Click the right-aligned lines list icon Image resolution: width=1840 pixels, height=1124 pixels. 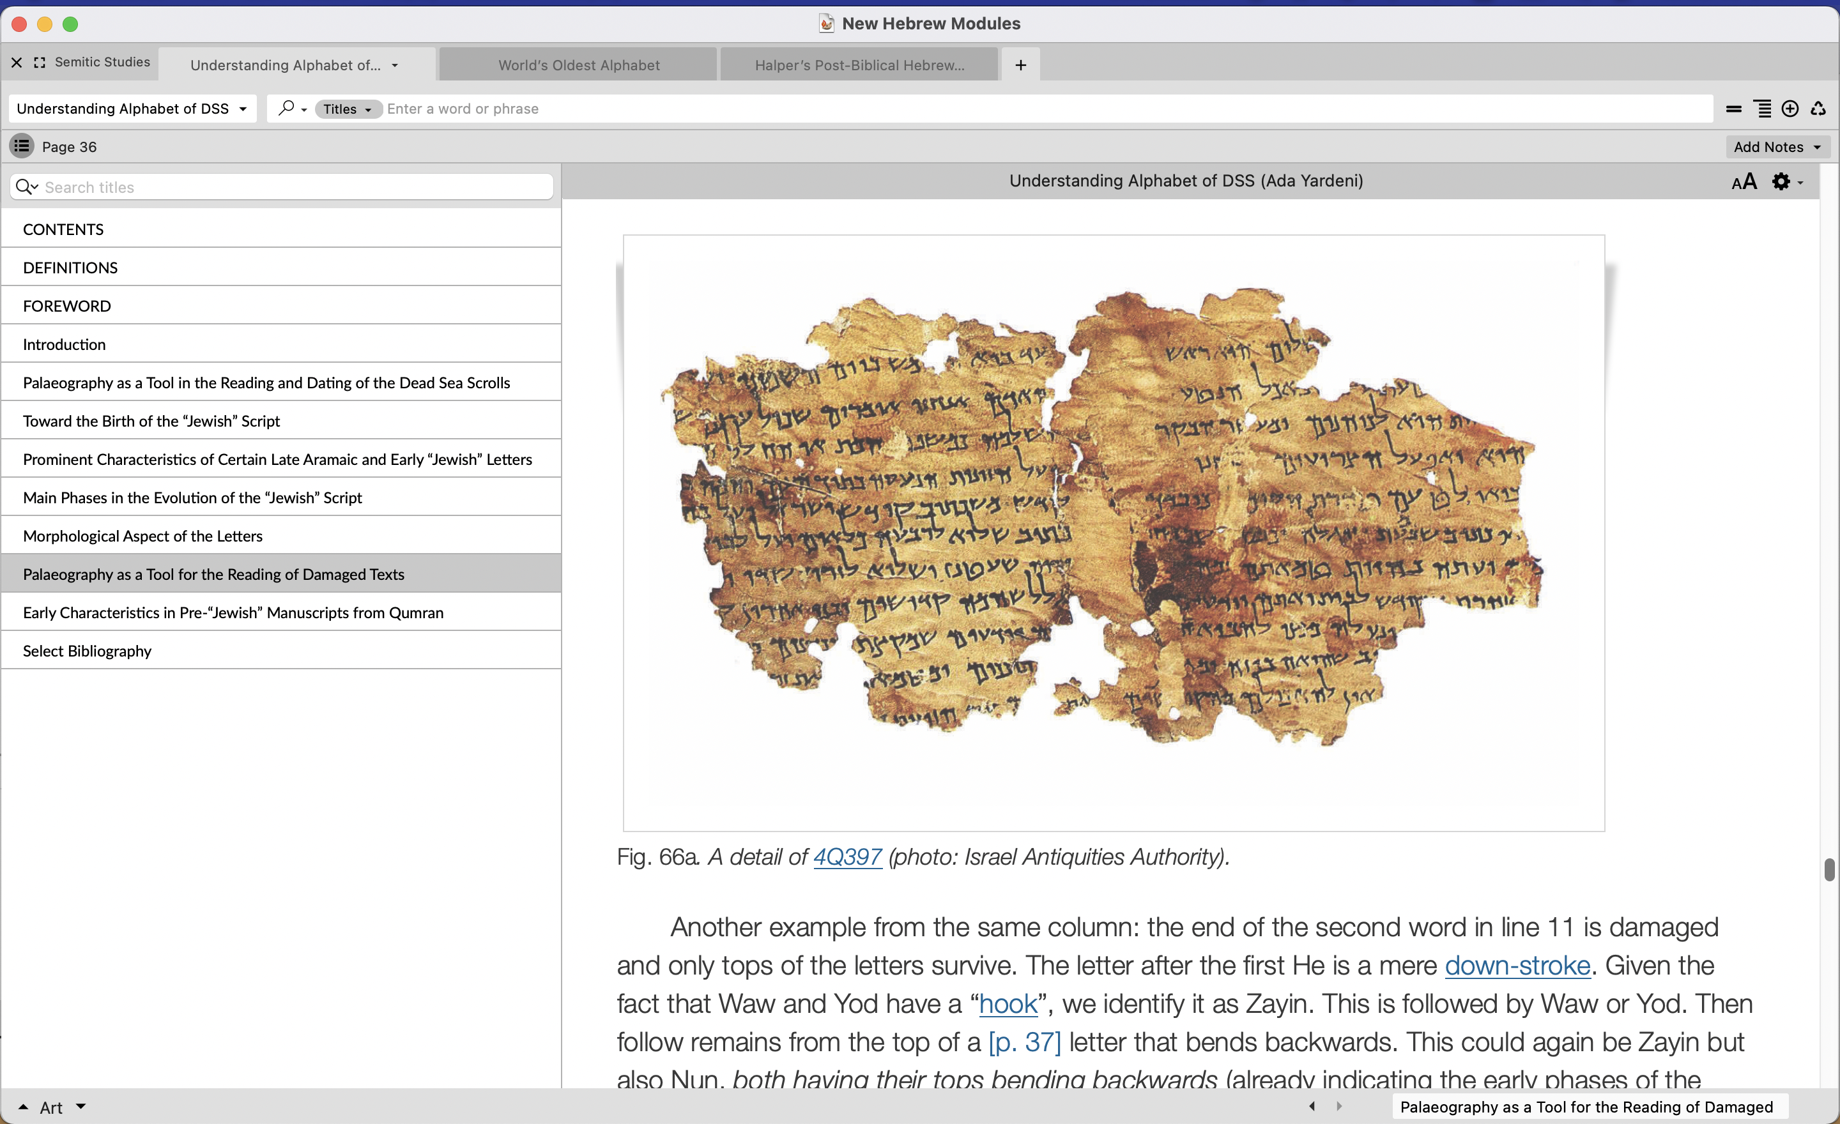(1762, 109)
